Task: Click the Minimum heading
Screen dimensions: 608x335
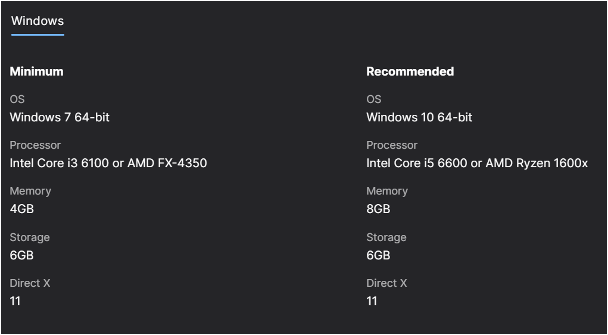Action: 36,71
